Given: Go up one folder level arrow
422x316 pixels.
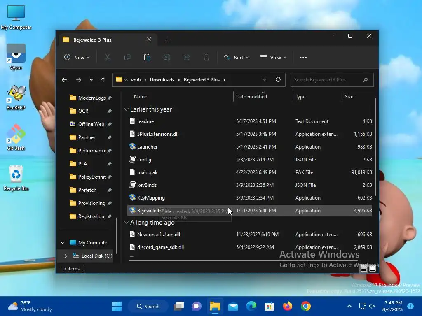Looking at the screenshot, I should 103,80.
